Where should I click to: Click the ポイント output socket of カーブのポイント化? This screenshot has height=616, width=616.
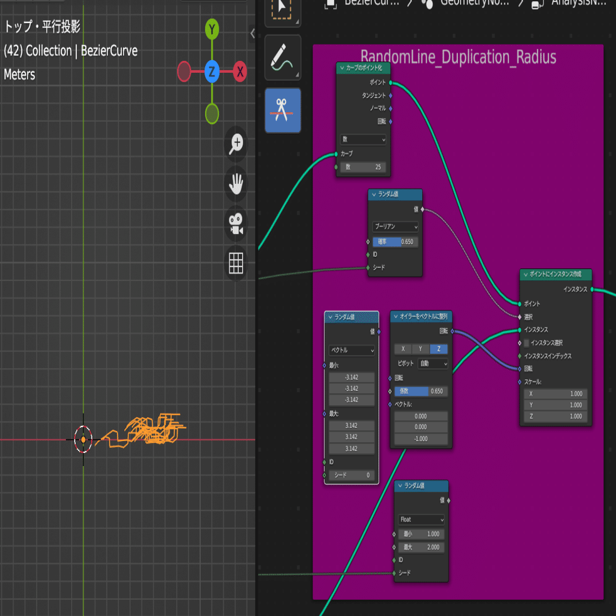click(391, 83)
